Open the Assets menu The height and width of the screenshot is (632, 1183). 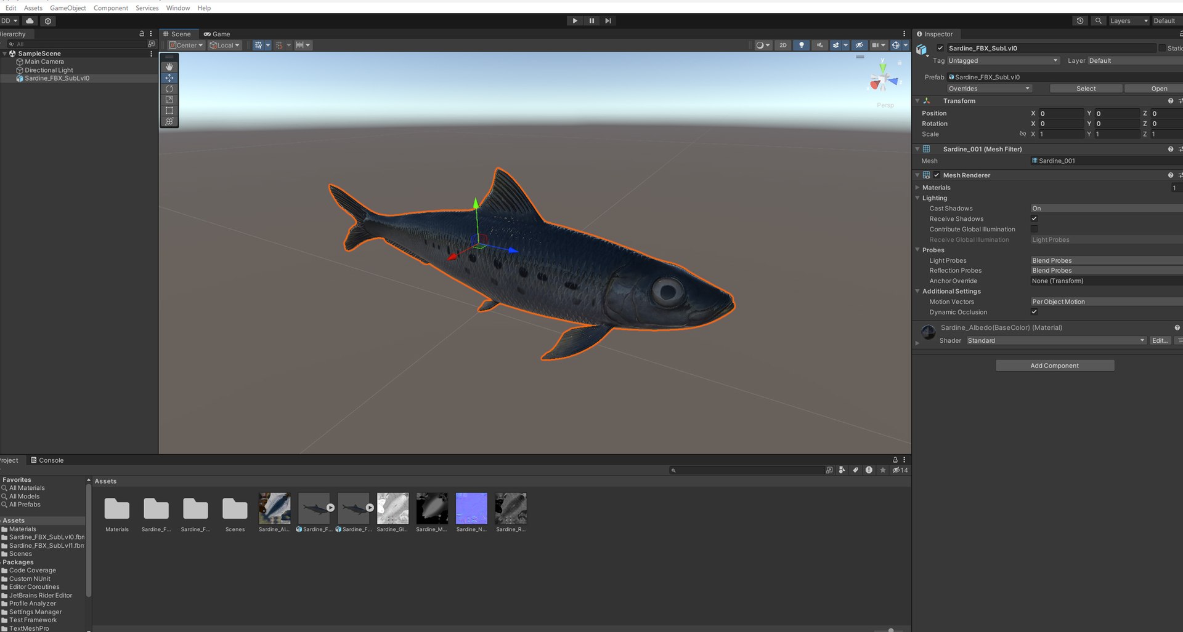(x=33, y=8)
